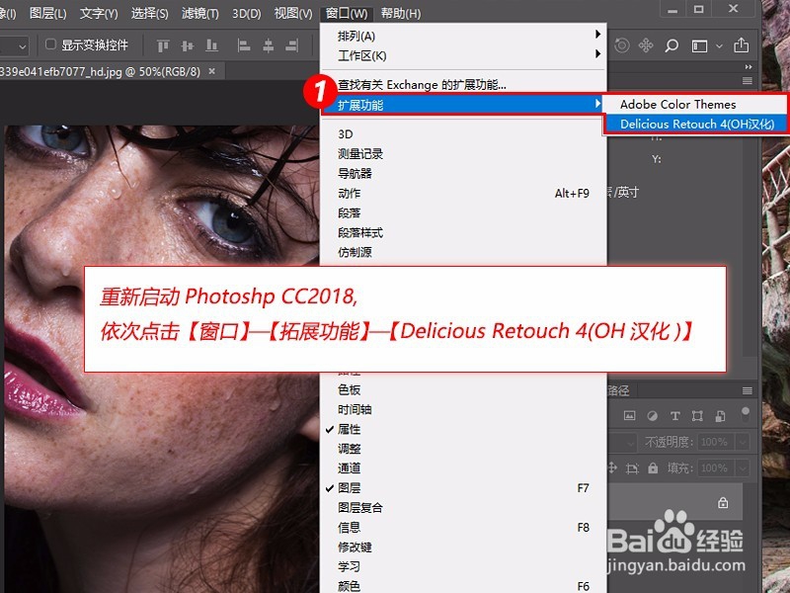Viewport: 790px width, 593px height.
Task: Click the workspace layout icon
Action: [699, 45]
